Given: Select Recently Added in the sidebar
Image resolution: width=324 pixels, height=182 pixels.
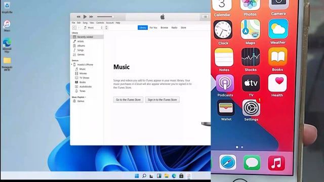Looking at the screenshot, I should click(87, 37).
